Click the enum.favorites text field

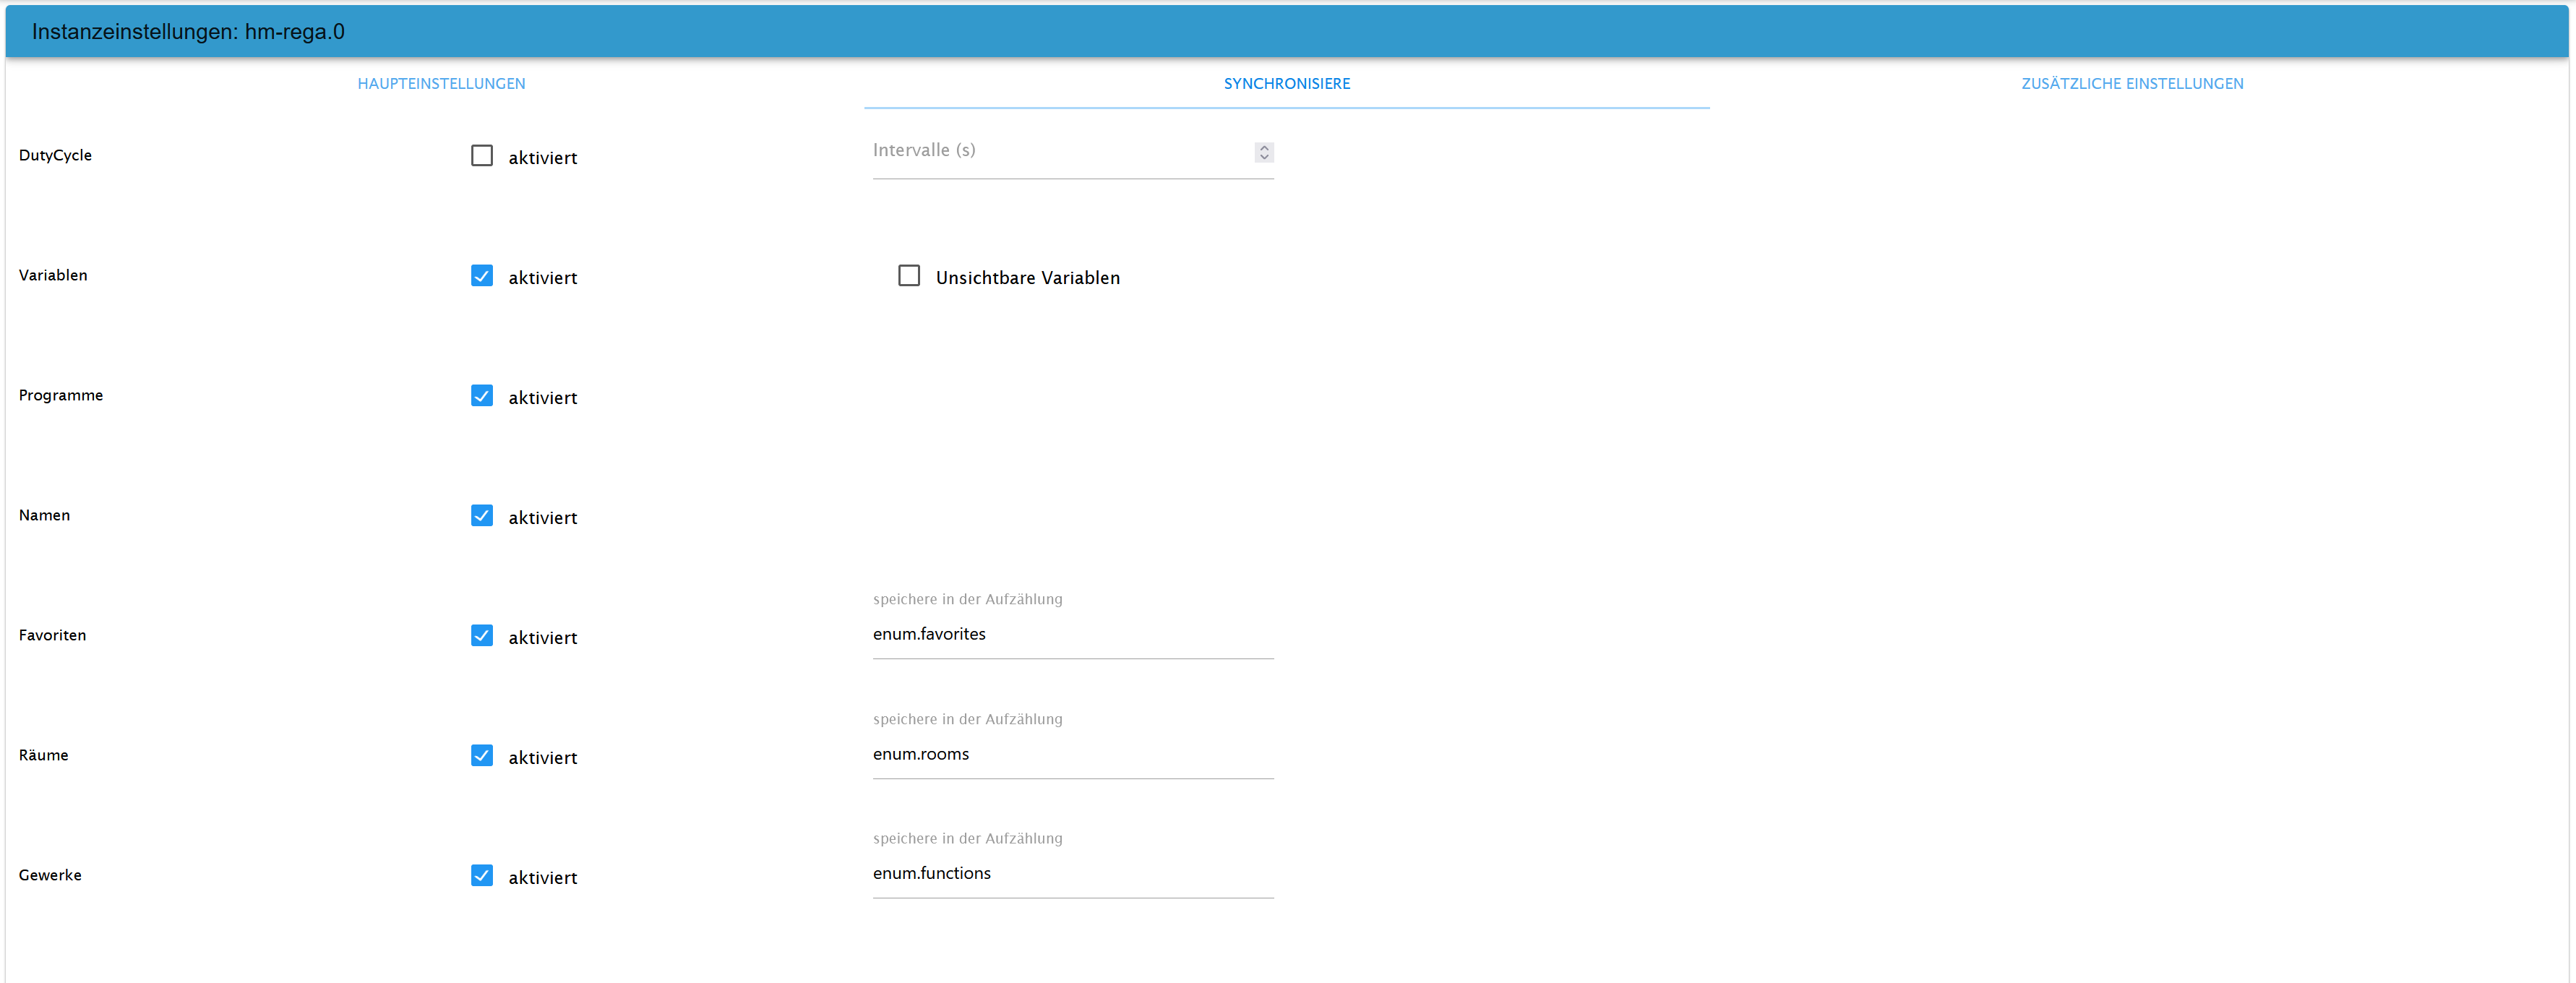[1072, 634]
